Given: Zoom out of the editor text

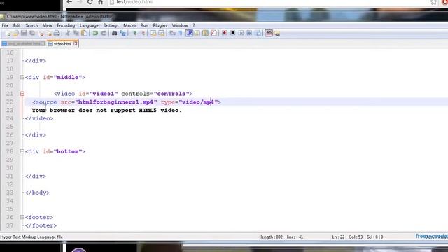Looking at the screenshot, I should click(142, 34).
